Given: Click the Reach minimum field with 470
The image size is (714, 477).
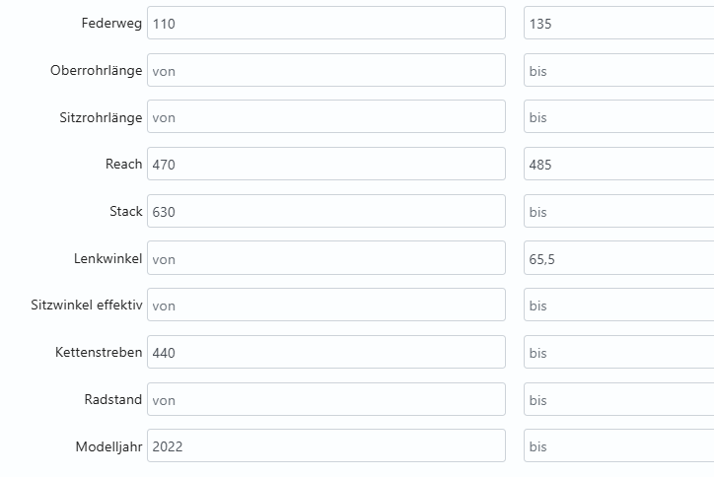Looking at the screenshot, I should coord(325,165).
